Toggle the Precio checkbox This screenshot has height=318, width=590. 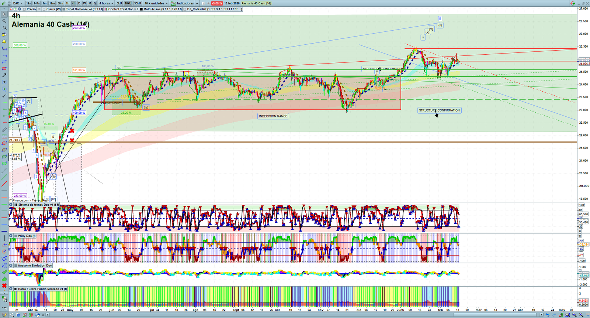tap(24, 9)
